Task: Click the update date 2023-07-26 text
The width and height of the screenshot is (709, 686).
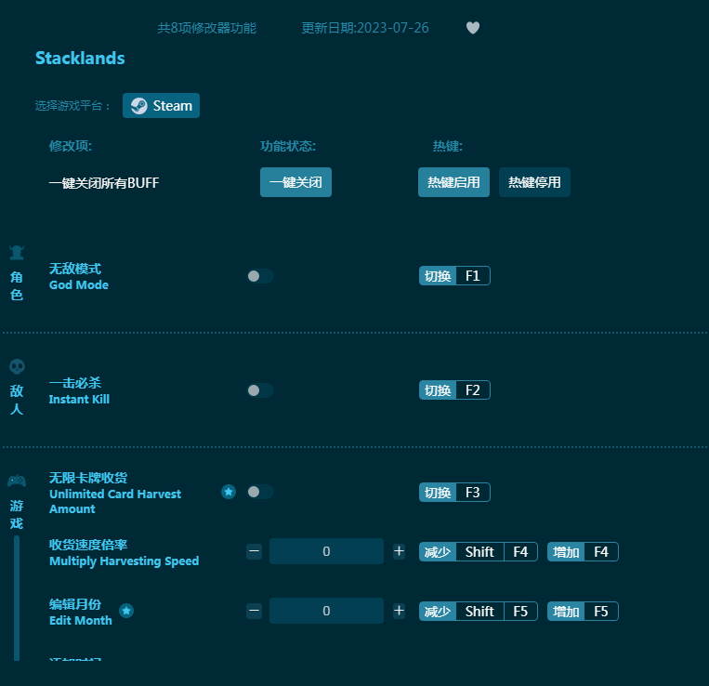Action: [365, 28]
